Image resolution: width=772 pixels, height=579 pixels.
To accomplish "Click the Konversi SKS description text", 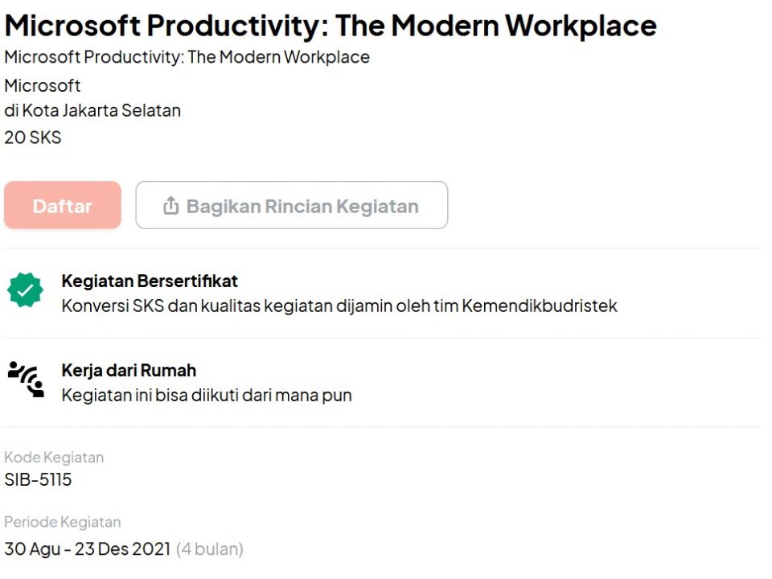I will coord(339,306).
